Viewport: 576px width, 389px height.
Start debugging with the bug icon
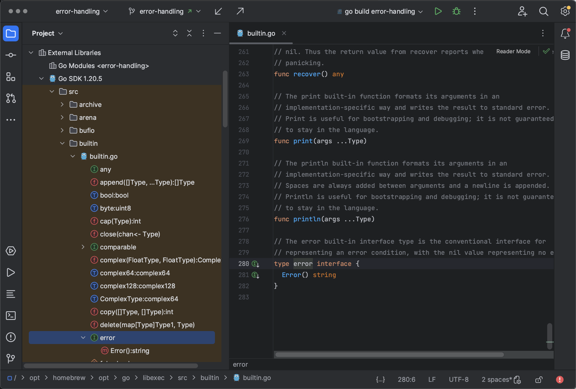(456, 11)
